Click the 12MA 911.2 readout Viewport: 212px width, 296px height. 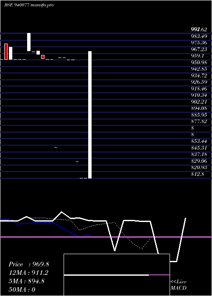click(28, 273)
